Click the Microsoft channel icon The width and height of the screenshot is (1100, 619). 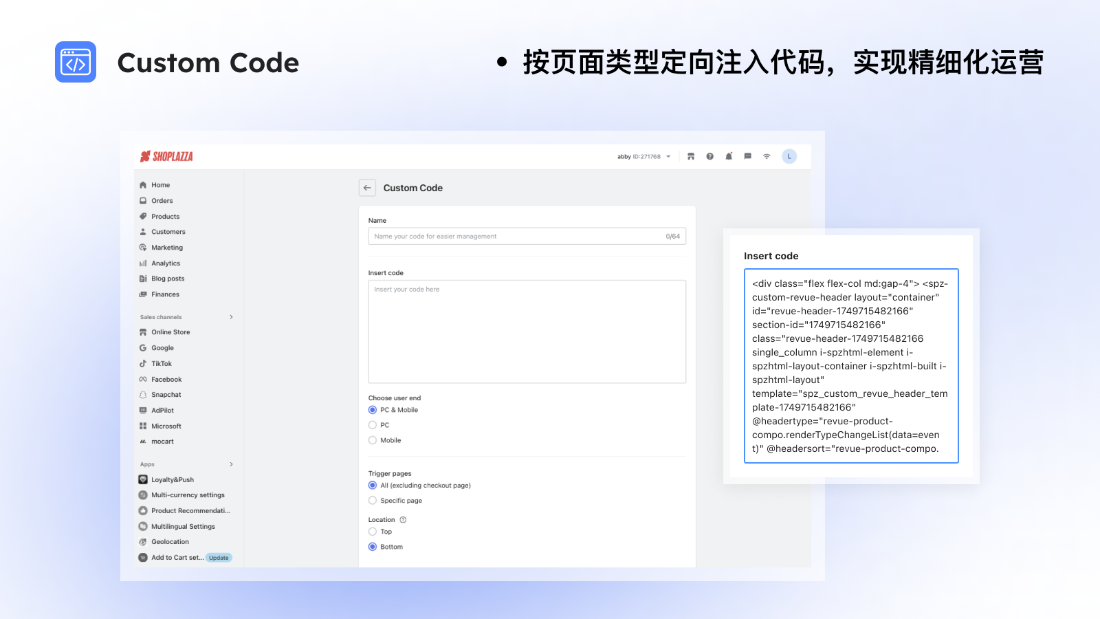tap(143, 426)
